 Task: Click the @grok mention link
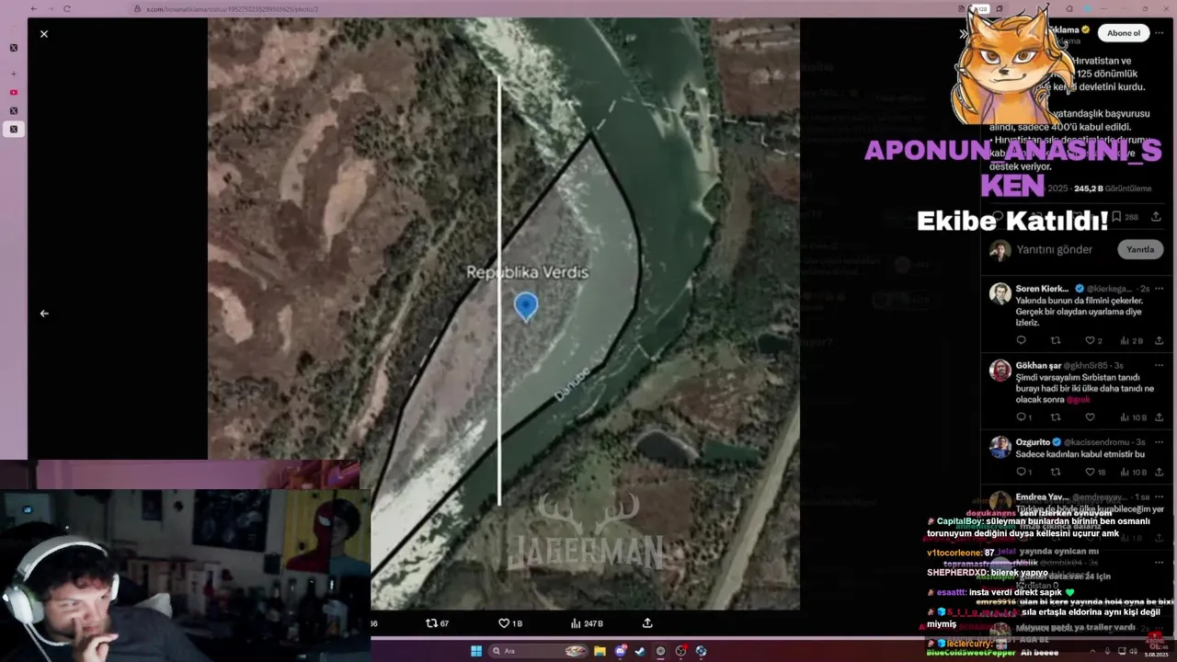[x=1079, y=400]
